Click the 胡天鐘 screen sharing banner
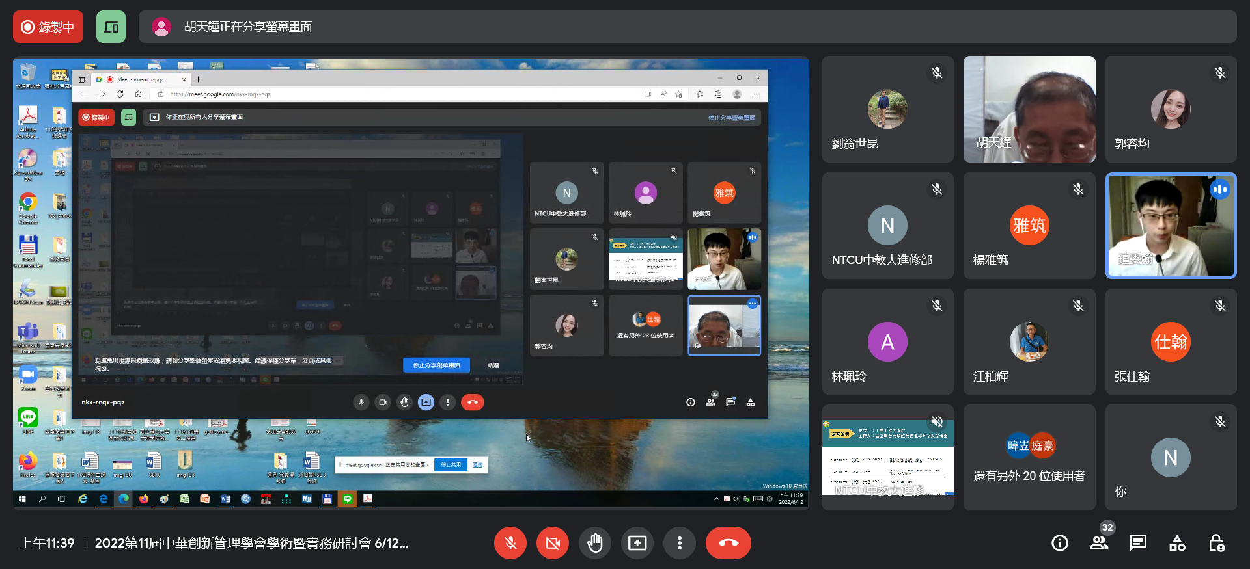Image resolution: width=1250 pixels, height=569 pixels. point(687,27)
